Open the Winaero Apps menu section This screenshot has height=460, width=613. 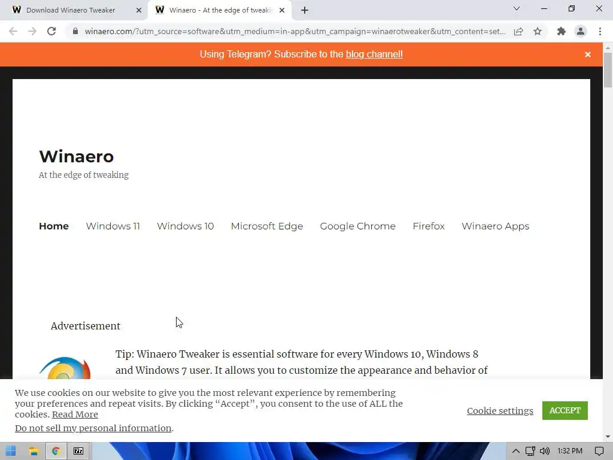[495, 226]
